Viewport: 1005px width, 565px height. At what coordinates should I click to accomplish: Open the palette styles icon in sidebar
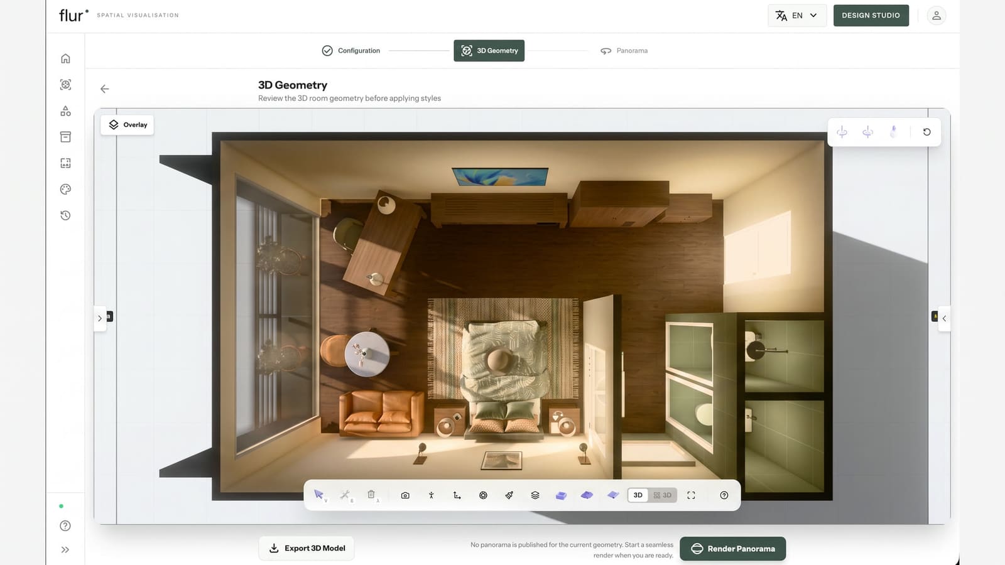tap(65, 189)
